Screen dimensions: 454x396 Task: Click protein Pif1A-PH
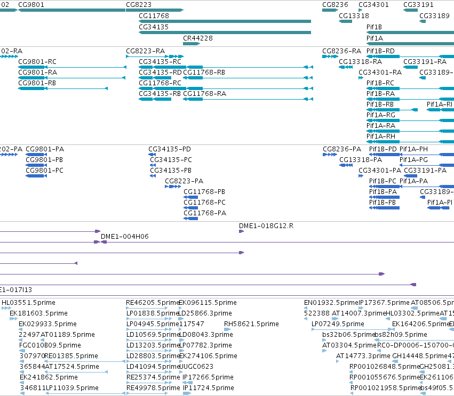tap(413, 150)
